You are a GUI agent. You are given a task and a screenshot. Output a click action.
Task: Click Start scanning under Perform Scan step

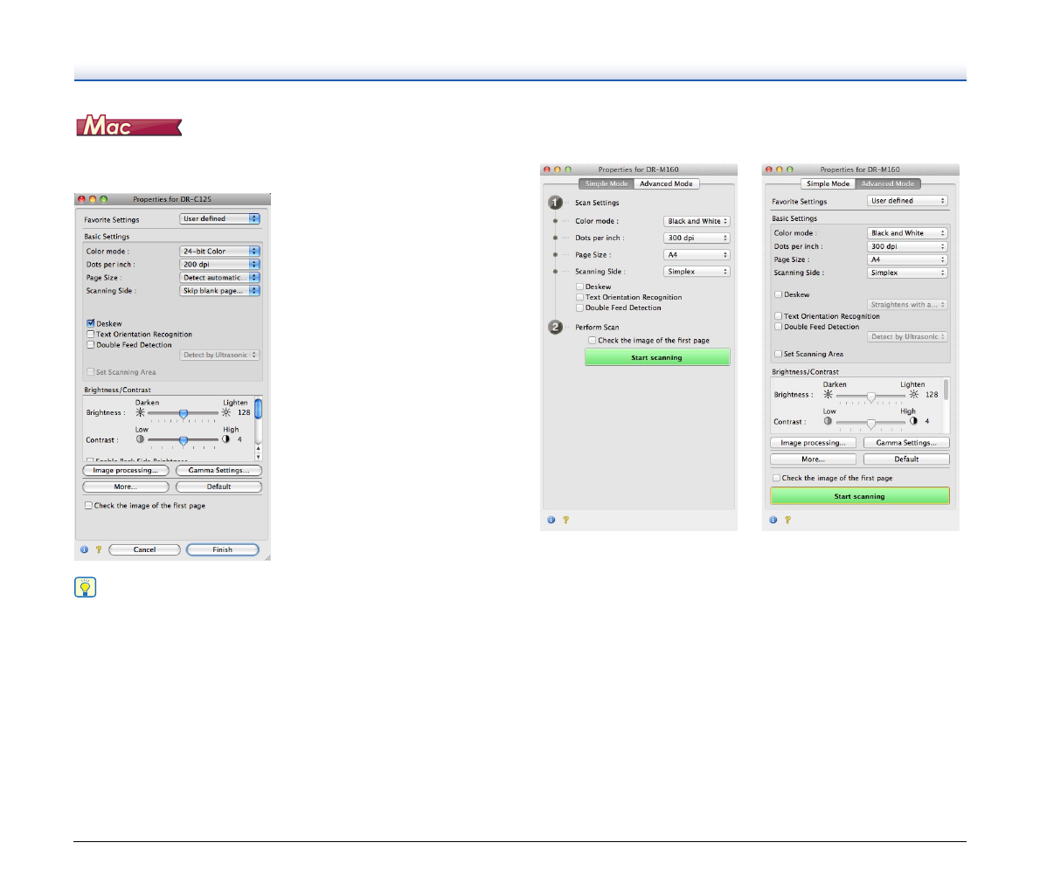(x=656, y=357)
